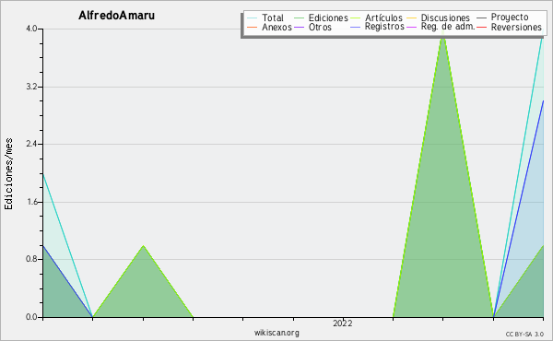Click the AlfredoAmaru chart title
Screen dimensions: 553x341
click(x=116, y=16)
